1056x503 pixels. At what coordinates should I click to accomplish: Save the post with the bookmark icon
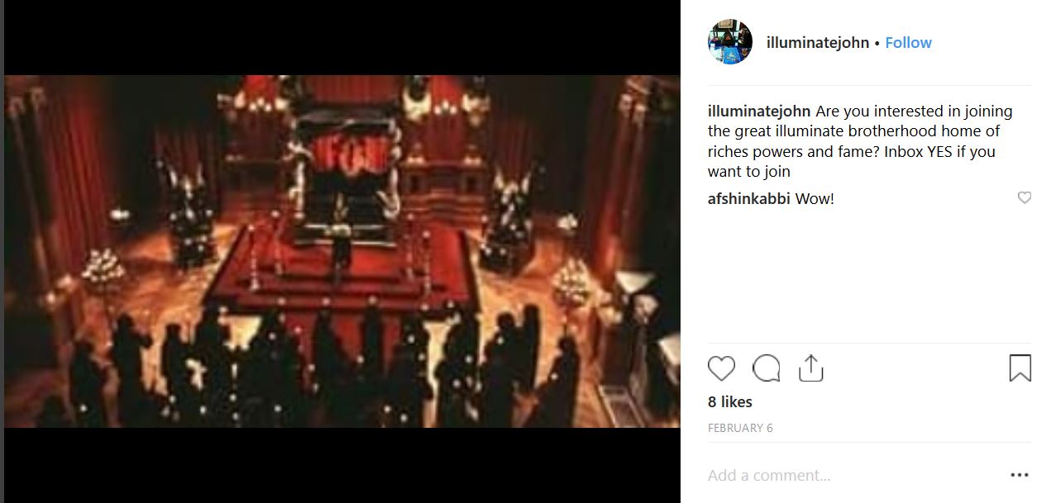[x=1020, y=368]
